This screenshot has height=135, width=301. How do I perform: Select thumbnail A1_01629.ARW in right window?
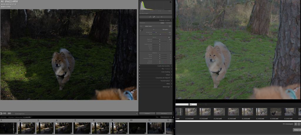tap(191, 112)
